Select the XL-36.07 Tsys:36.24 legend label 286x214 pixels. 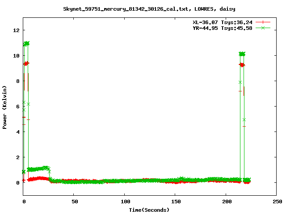click(x=223, y=22)
